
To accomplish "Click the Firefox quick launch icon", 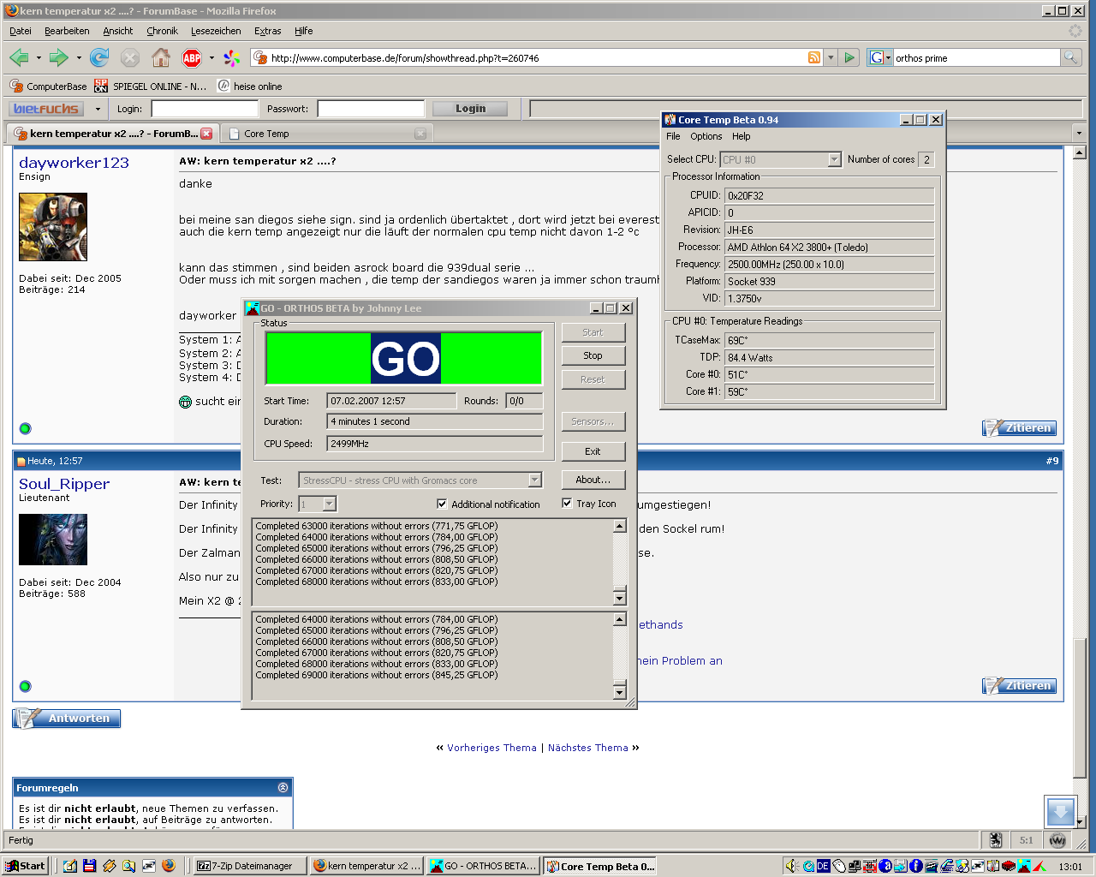I will point(169,866).
